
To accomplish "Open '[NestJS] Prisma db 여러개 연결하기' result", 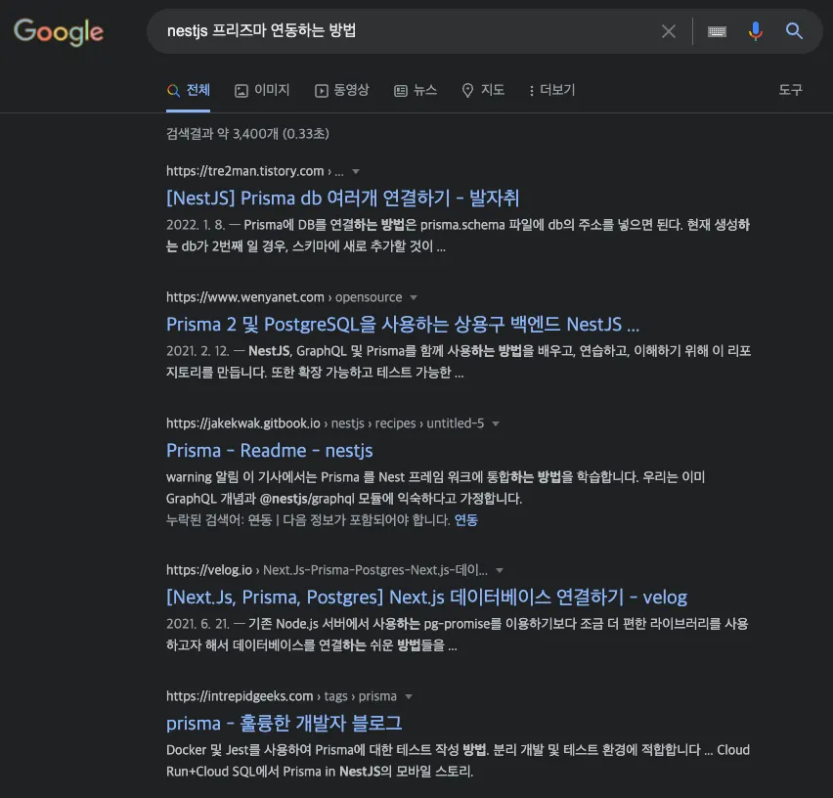I will tap(342, 199).
